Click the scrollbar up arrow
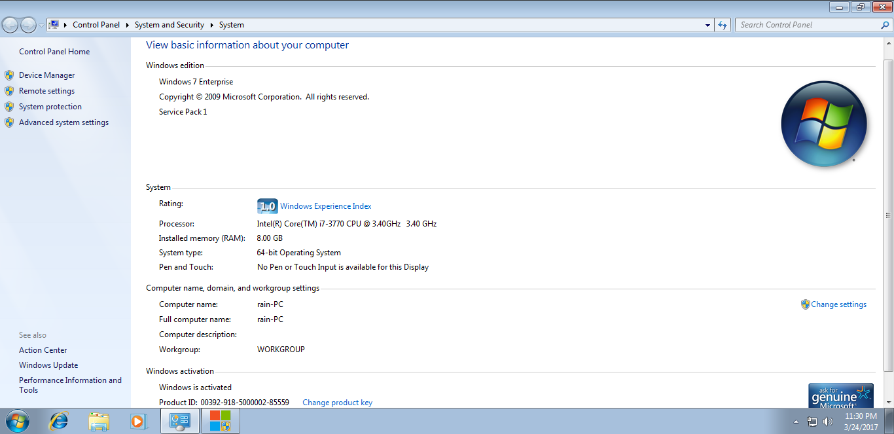Image resolution: width=894 pixels, height=434 pixels. point(888,43)
